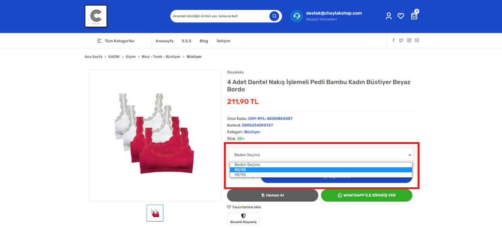This screenshot has width=502, height=228.
Task: Click the customer support headset icon
Action: (x=297, y=16)
